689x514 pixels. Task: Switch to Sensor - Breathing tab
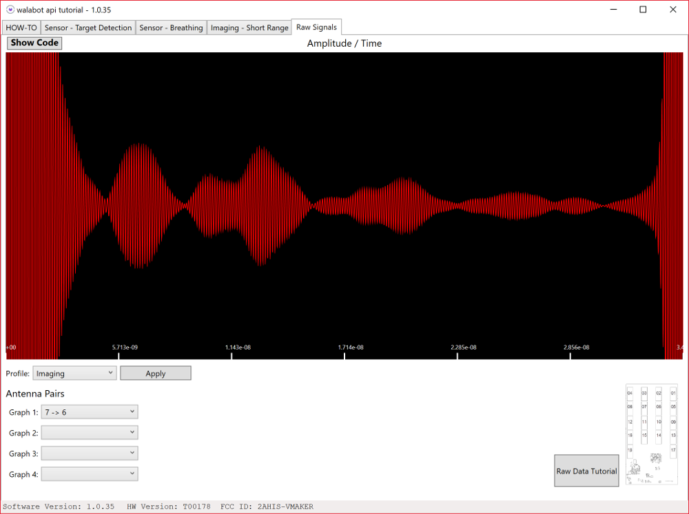171,28
